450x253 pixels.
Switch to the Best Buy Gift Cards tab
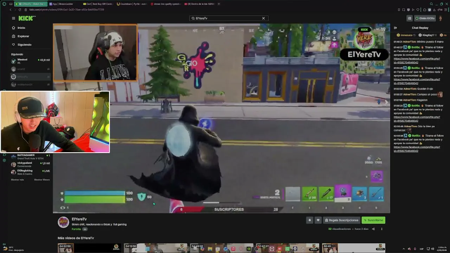(x=98, y=4)
